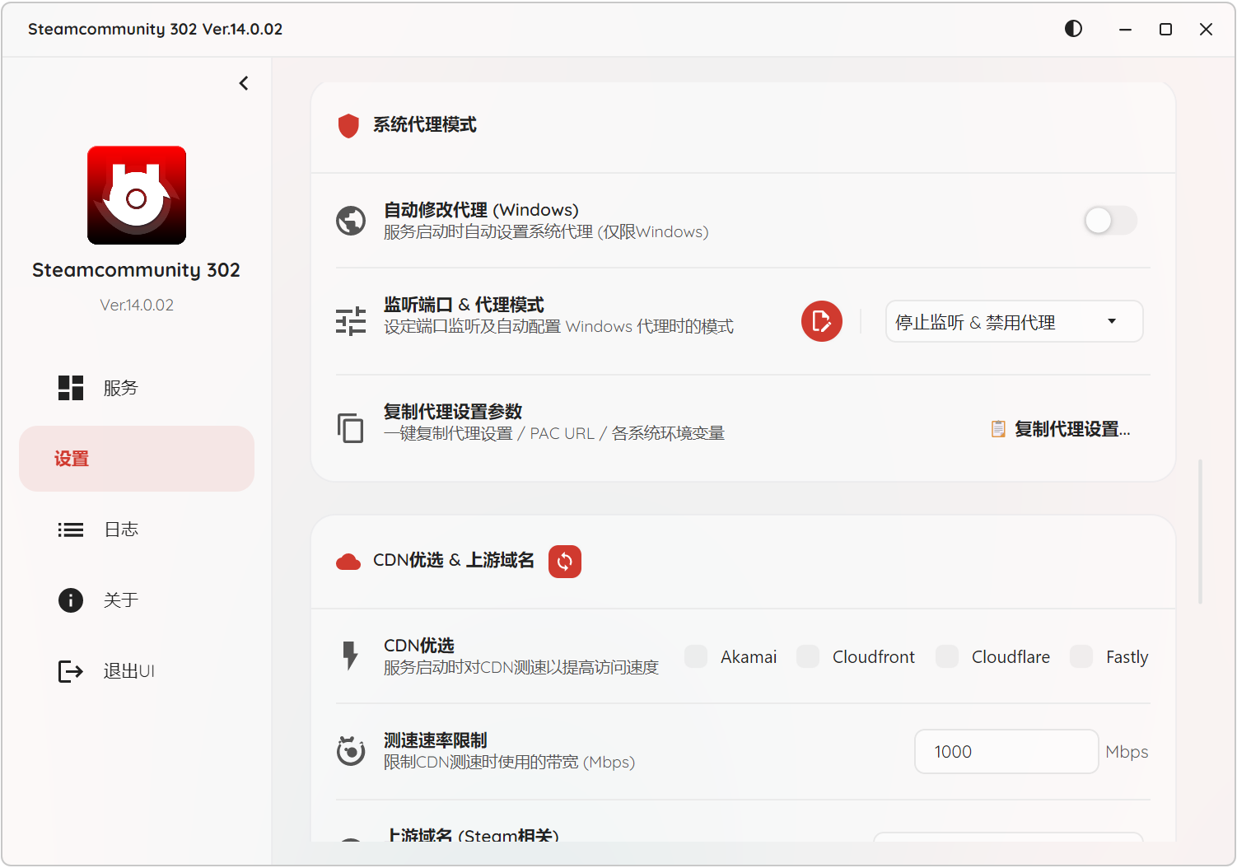Collapse the sidebar with the back chevron
Viewport: 1237px width, 868px height.
pyautogui.click(x=244, y=83)
